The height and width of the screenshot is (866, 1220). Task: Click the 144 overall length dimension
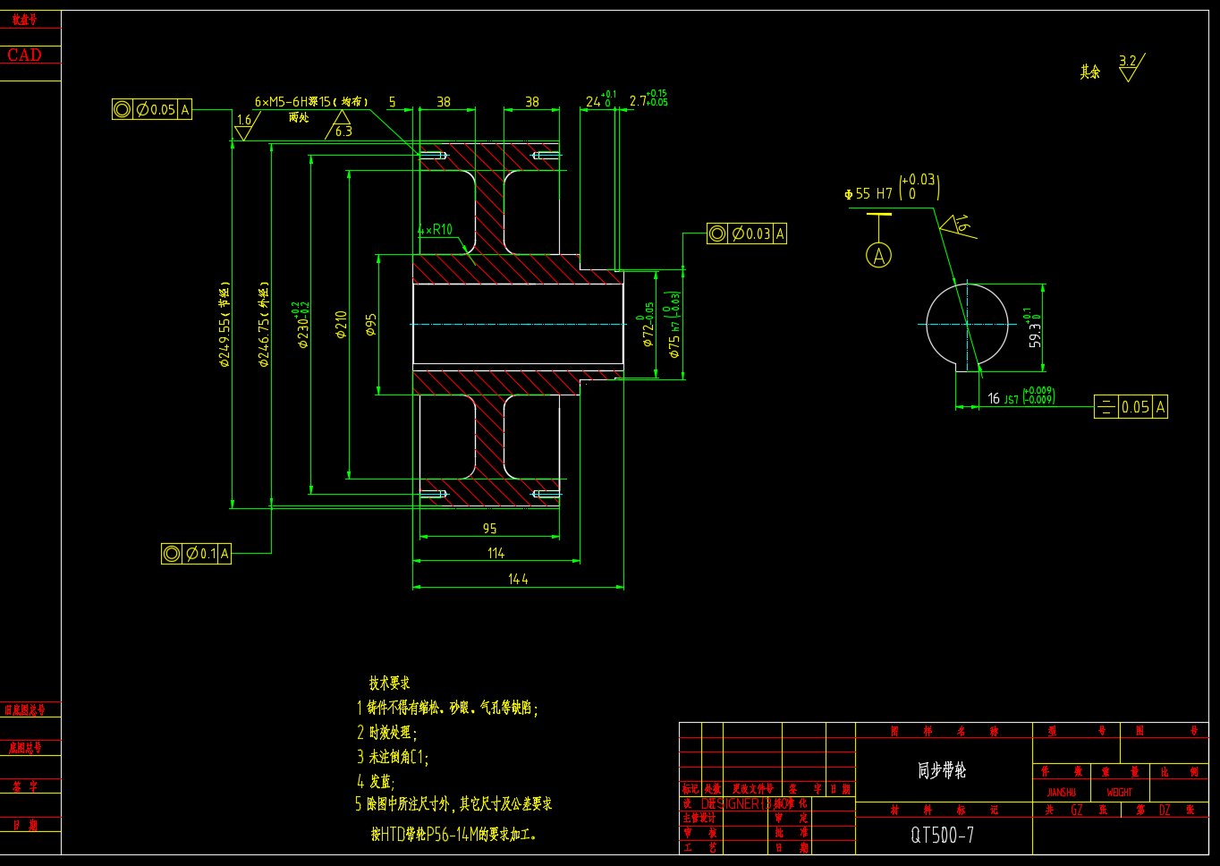(x=518, y=579)
